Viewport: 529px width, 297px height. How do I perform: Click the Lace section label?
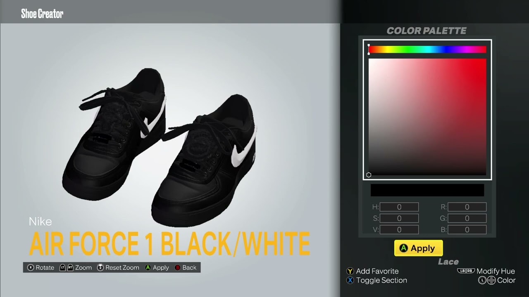(x=448, y=262)
